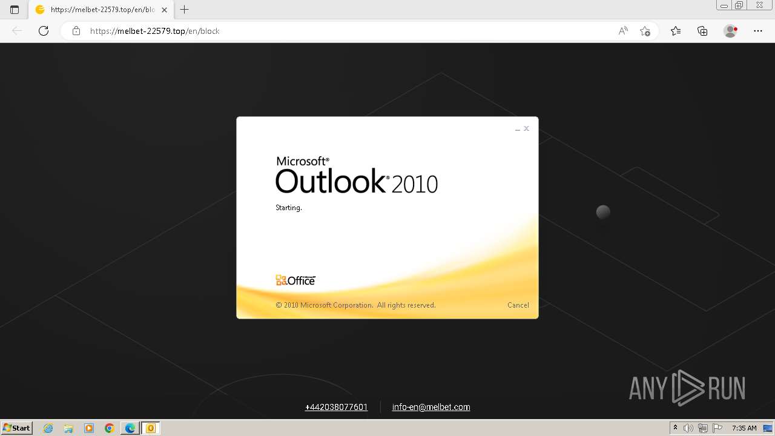The height and width of the screenshot is (436, 775).
Task: Open a new browser tab
Action: click(185, 10)
